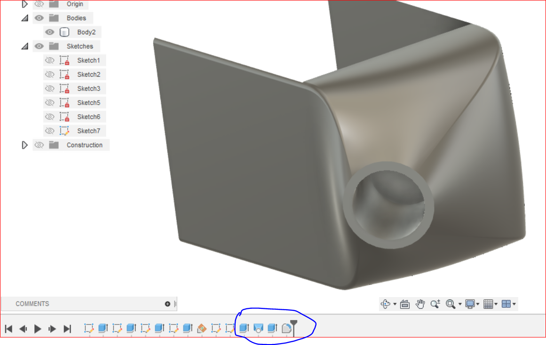546x345 pixels.
Task: Select Sketch5 in the browser tree
Action: pyautogui.click(x=88, y=102)
